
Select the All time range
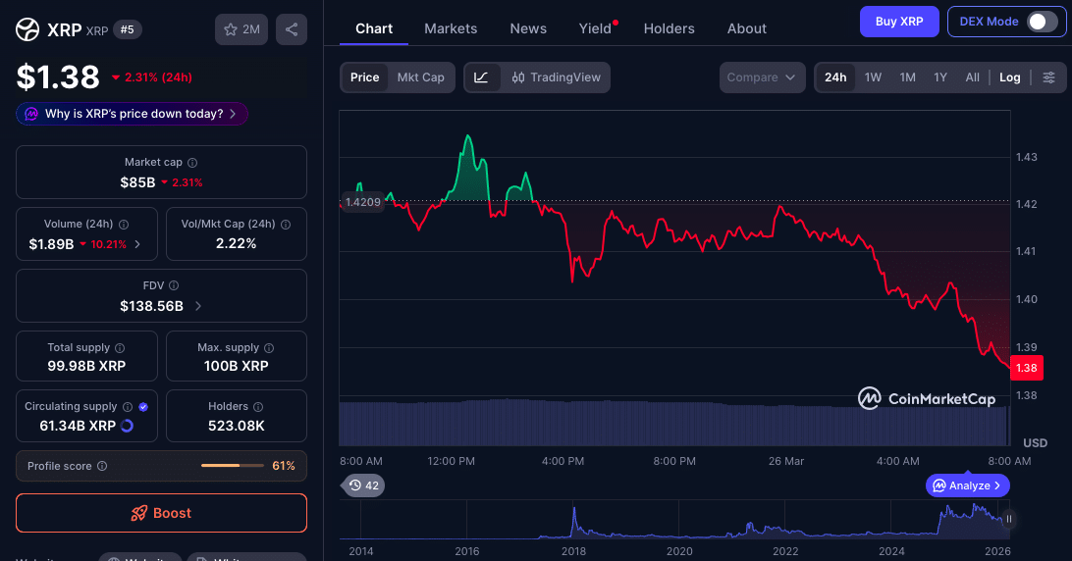click(972, 77)
